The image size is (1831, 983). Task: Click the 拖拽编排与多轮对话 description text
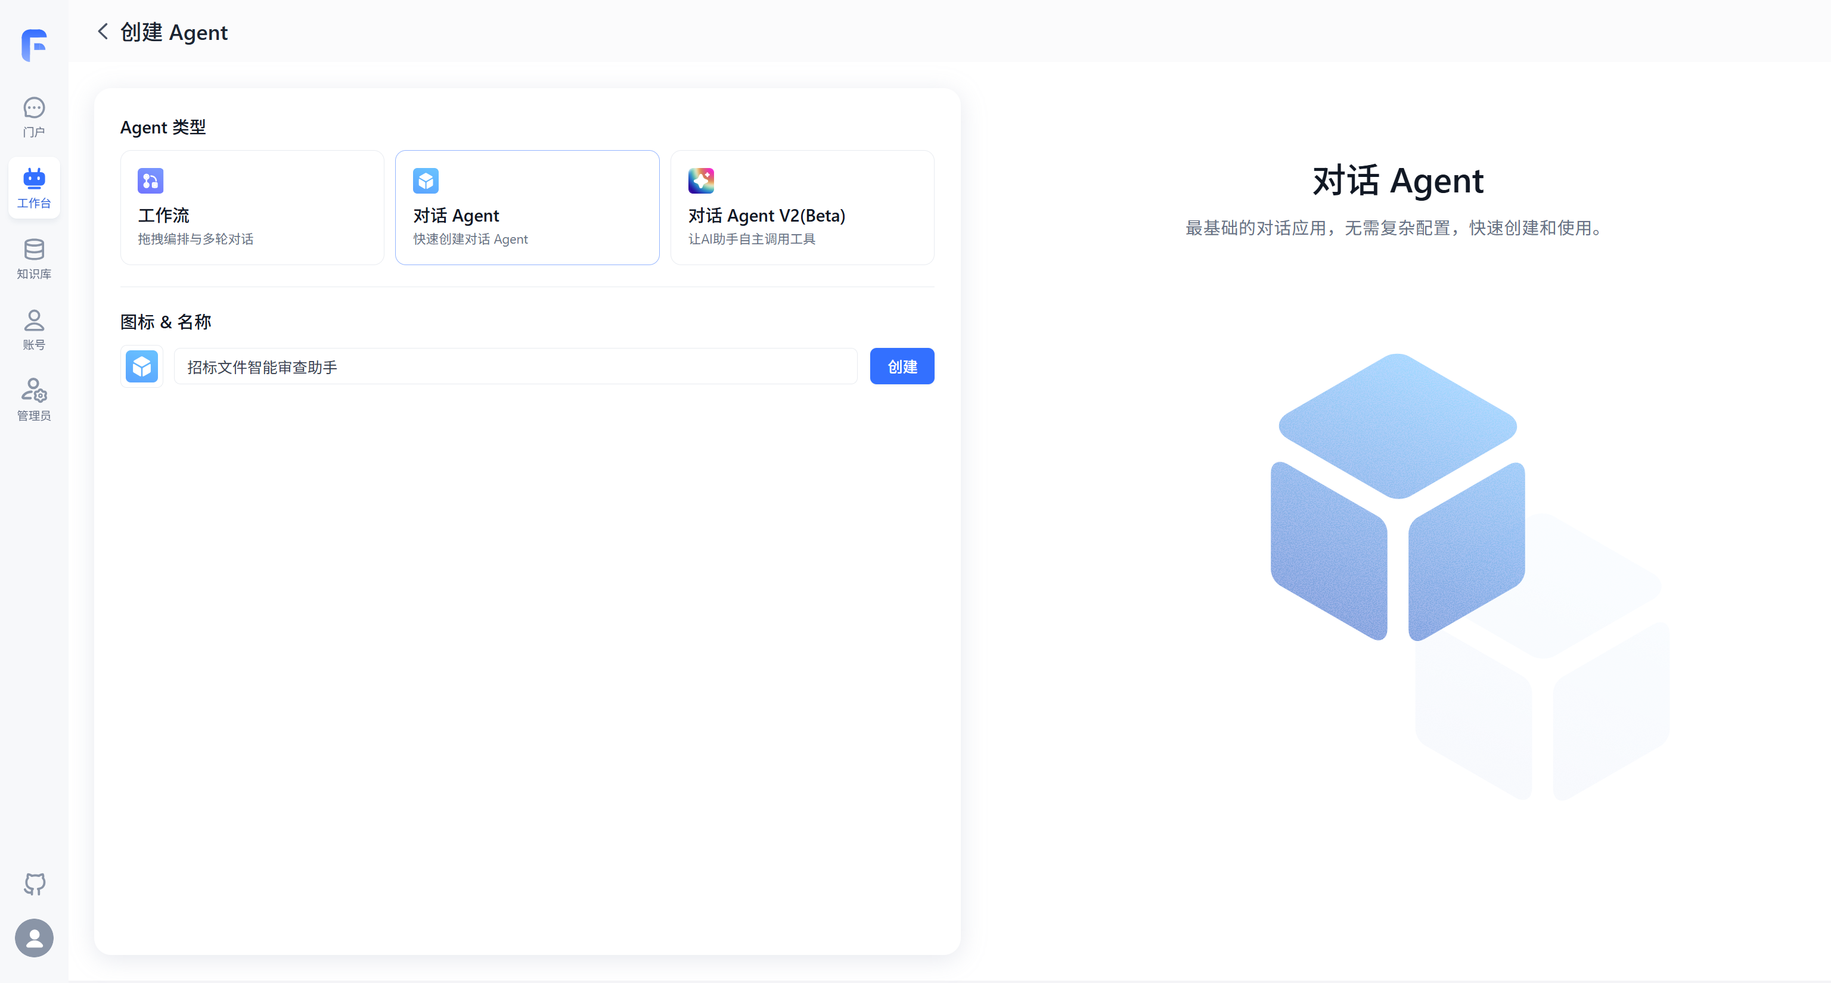click(195, 239)
